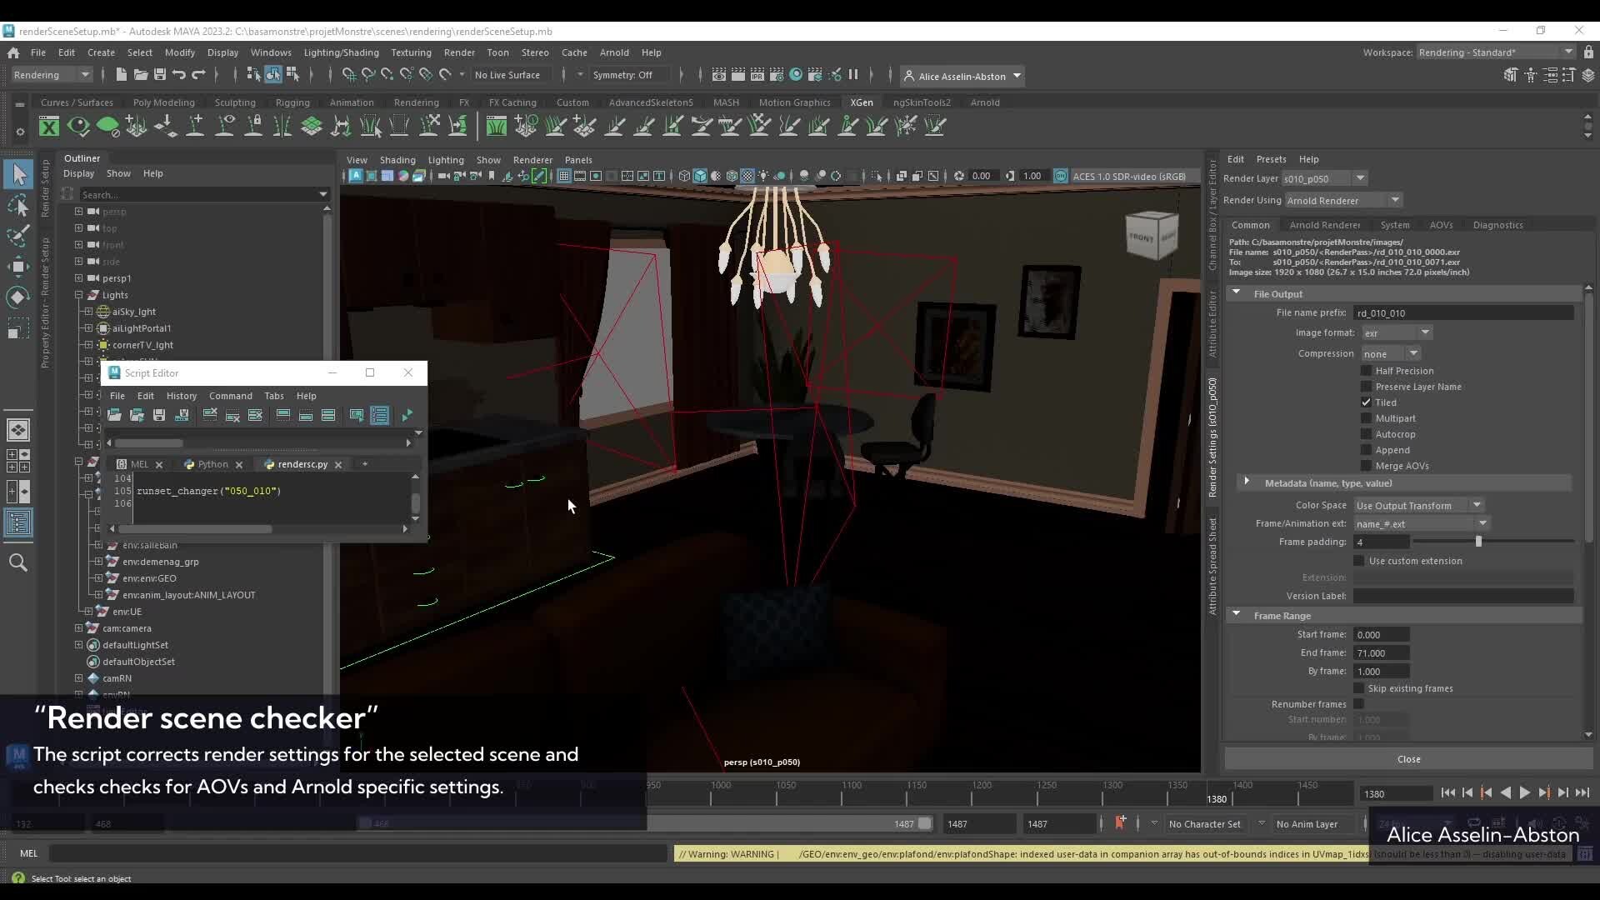Click the Close button in Render Settings
1600x900 pixels.
coord(1407,758)
